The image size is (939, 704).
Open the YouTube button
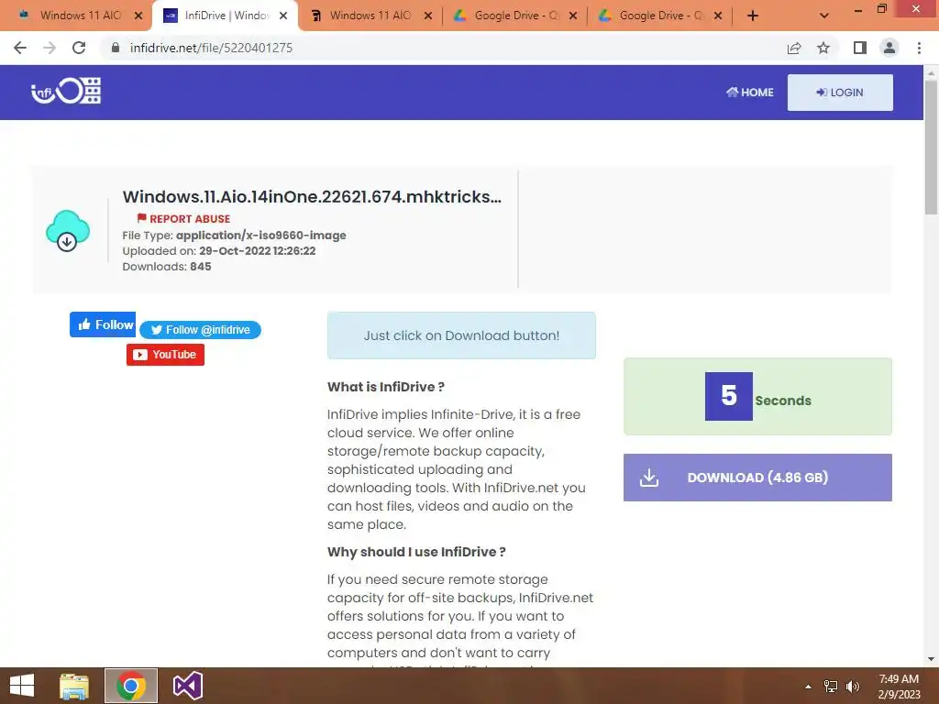(x=165, y=355)
